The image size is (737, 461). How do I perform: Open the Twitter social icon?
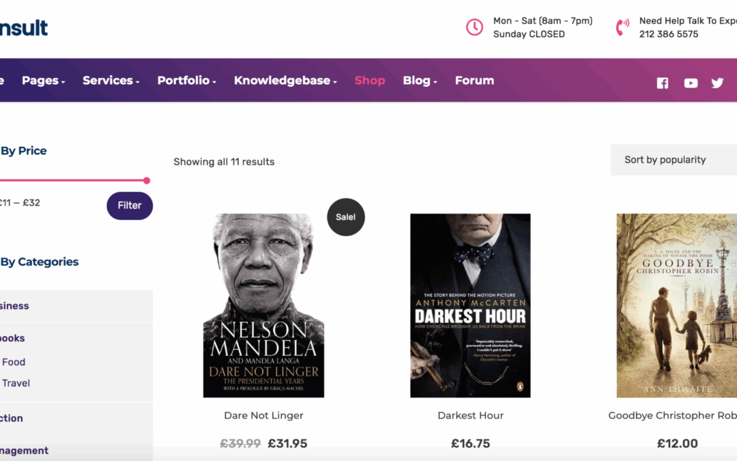(717, 83)
